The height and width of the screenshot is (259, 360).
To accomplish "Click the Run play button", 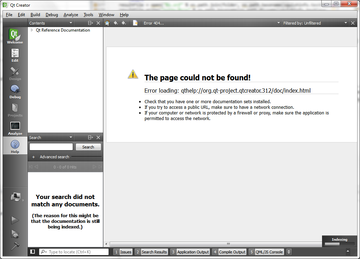I will (15, 220).
